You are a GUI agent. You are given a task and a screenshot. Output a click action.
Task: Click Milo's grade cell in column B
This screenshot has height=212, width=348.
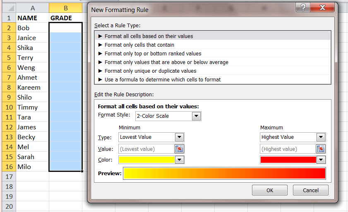click(x=66, y=167)
